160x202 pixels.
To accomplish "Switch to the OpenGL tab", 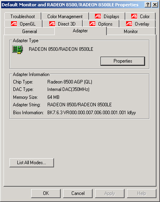I will (23, 24).
